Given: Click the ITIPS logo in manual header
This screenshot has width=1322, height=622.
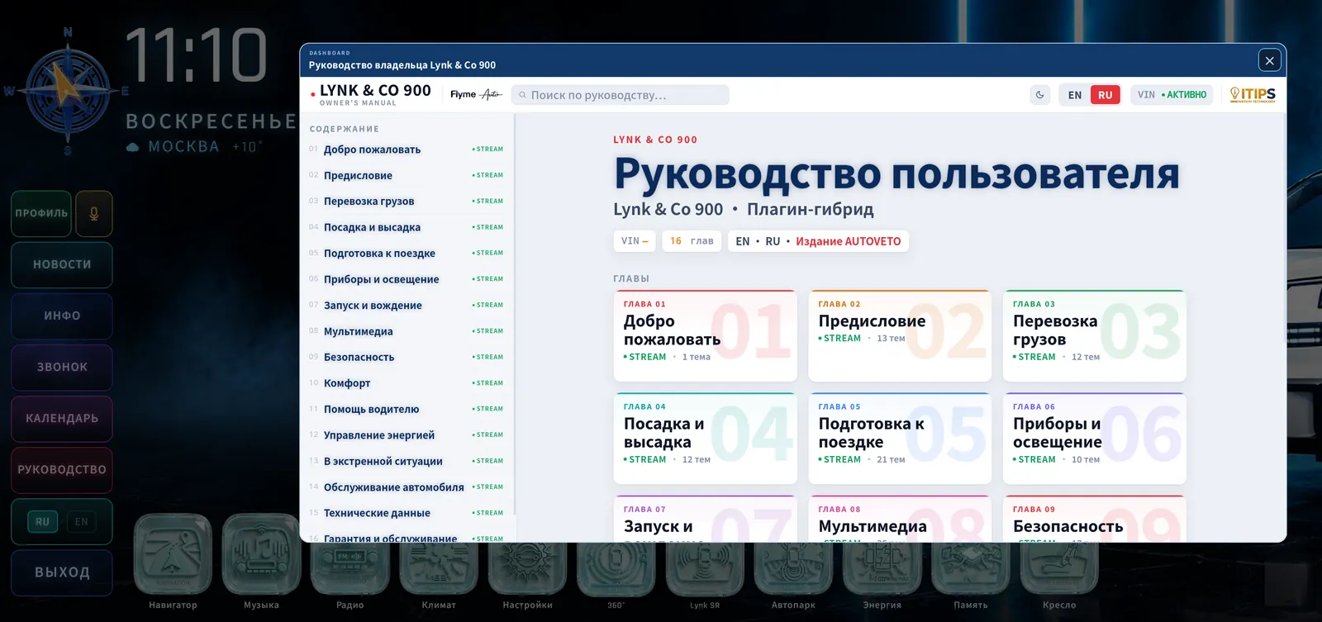Looking at the screenshot, I should pyautogui.click(x=1253, y=95).
